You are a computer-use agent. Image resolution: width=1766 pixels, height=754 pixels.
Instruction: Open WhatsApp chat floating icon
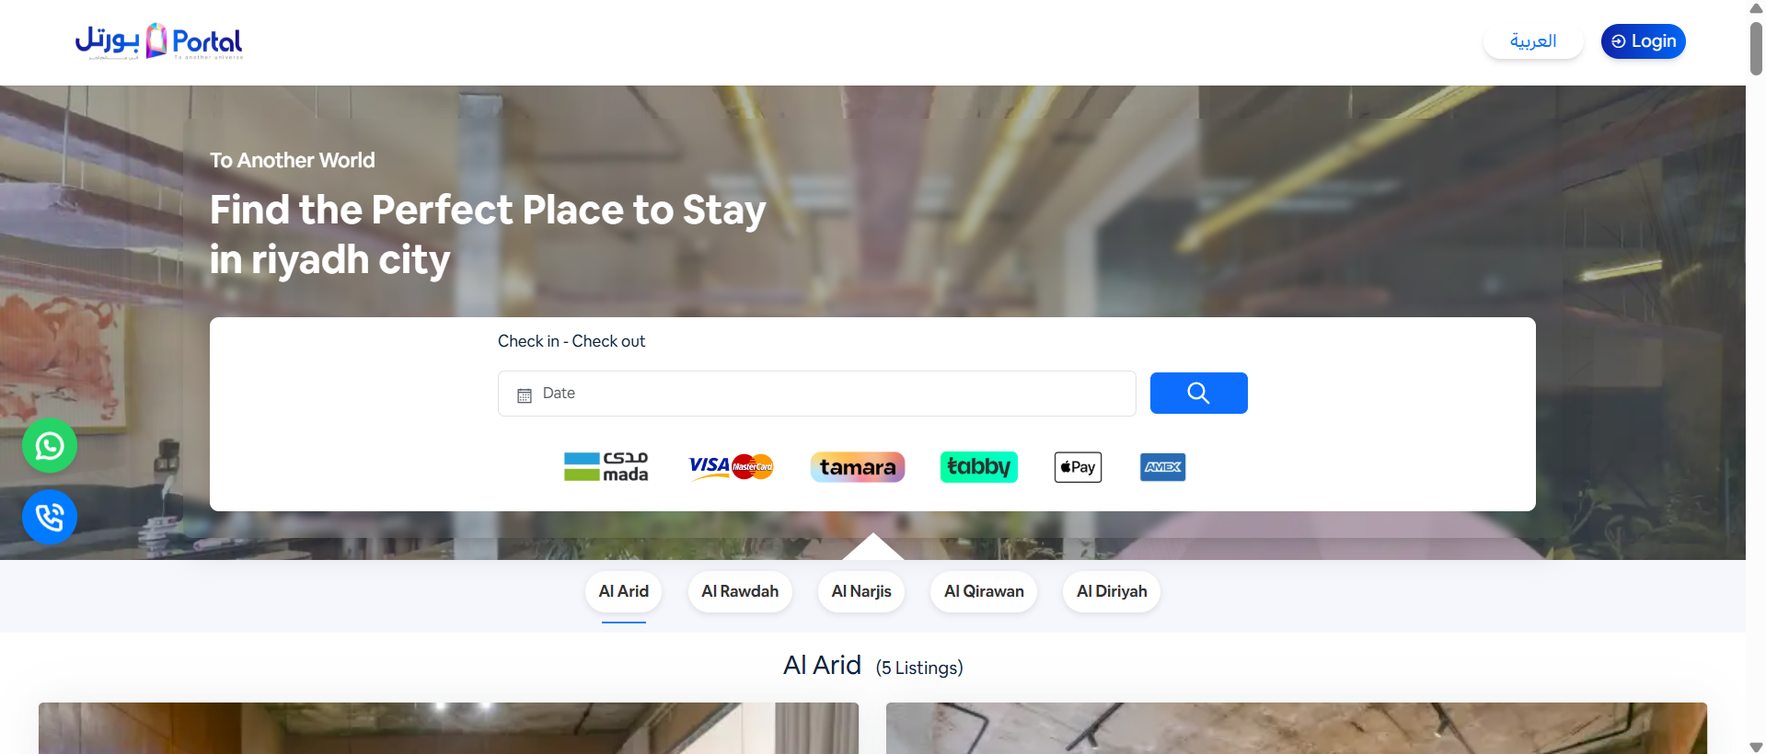(x=50, y=446)
